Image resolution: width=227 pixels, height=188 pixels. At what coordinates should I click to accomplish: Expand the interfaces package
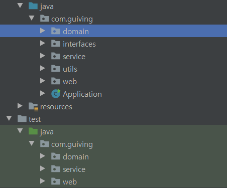[43, 43]
